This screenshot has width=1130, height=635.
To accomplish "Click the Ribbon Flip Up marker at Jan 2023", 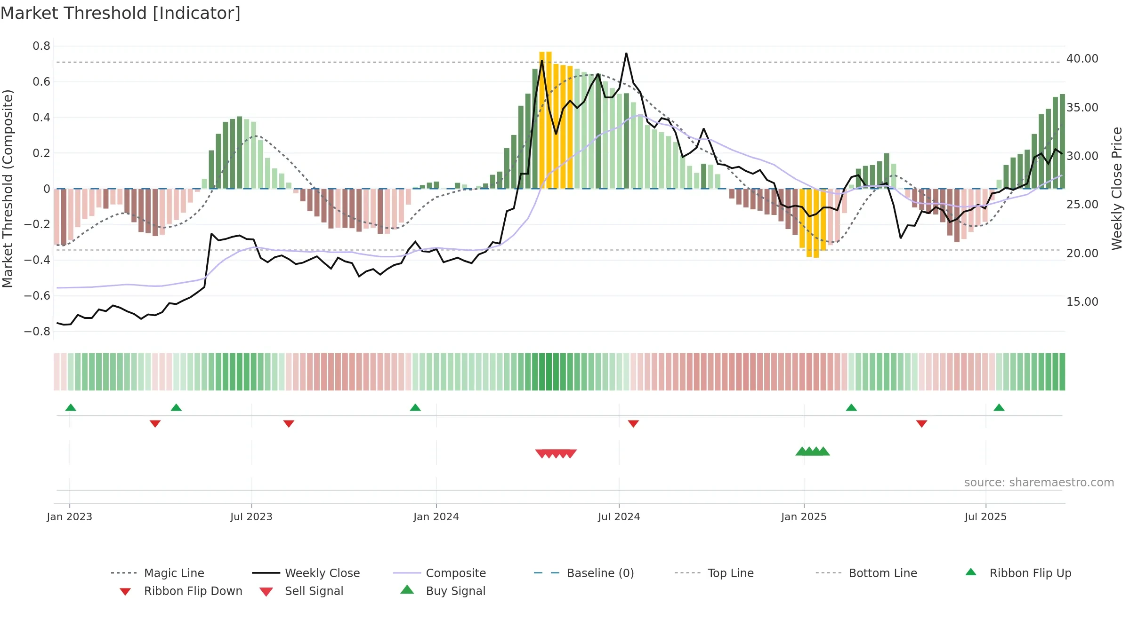I will click(x=71, y=407).
